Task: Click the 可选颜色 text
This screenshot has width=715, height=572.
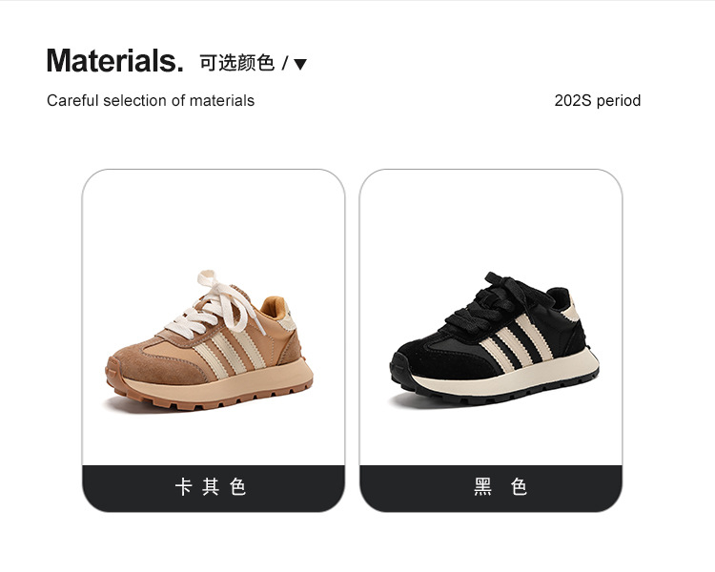Action: pyautogui.click(x=236, y=63)
